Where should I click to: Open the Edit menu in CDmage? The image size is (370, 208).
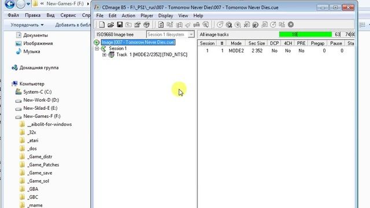coord(112,16)
